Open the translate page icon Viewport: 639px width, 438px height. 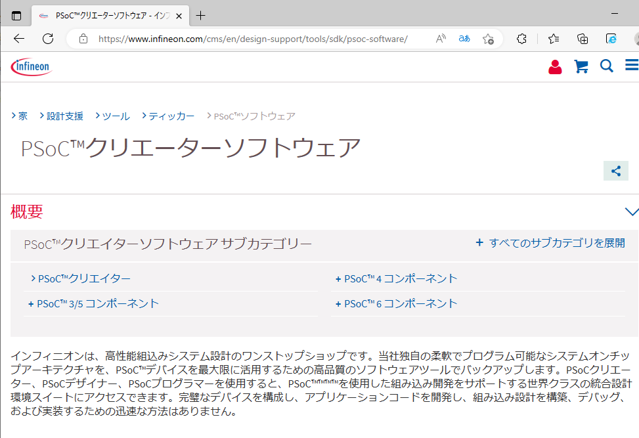click(x=464, y=39)
